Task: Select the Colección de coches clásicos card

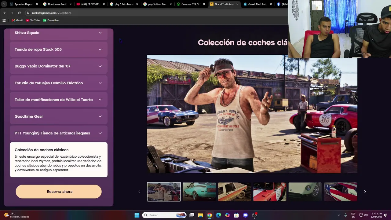Action: coord(59,160)
